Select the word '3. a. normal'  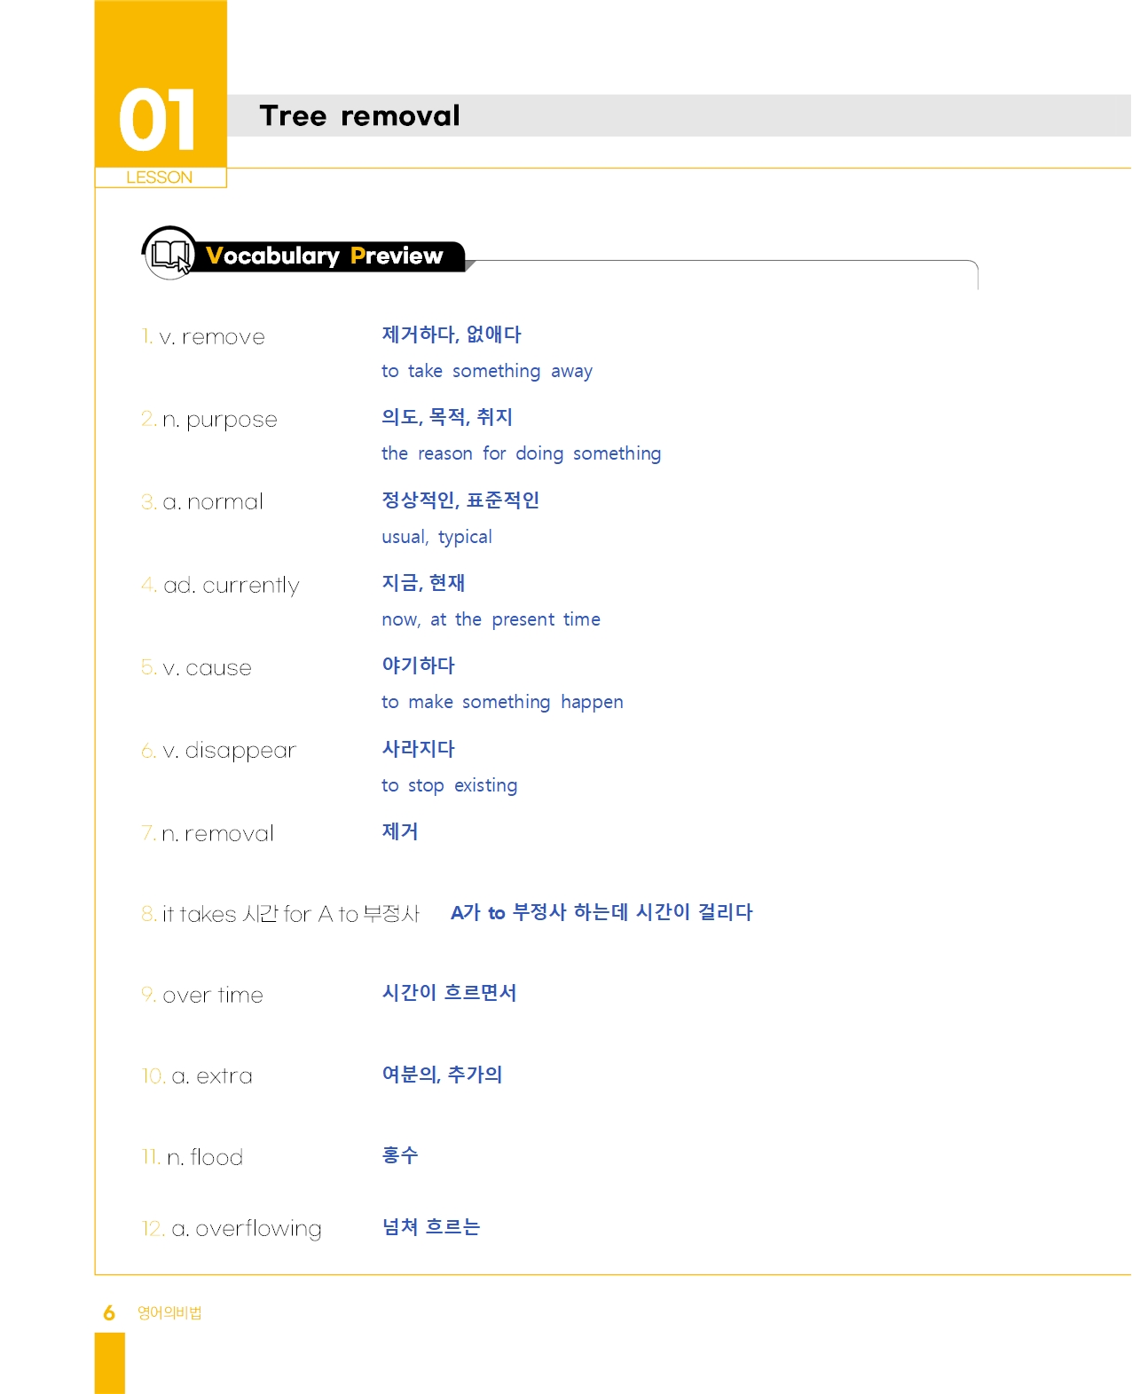tap(202, 502)
